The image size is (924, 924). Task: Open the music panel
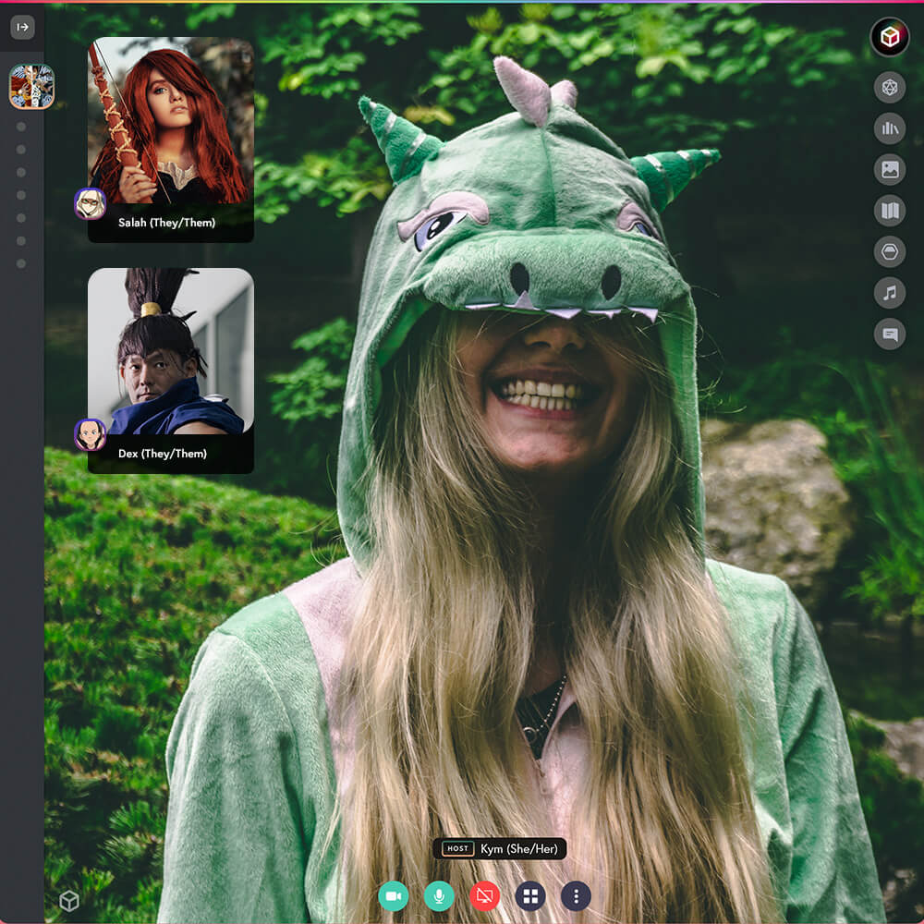889,293
